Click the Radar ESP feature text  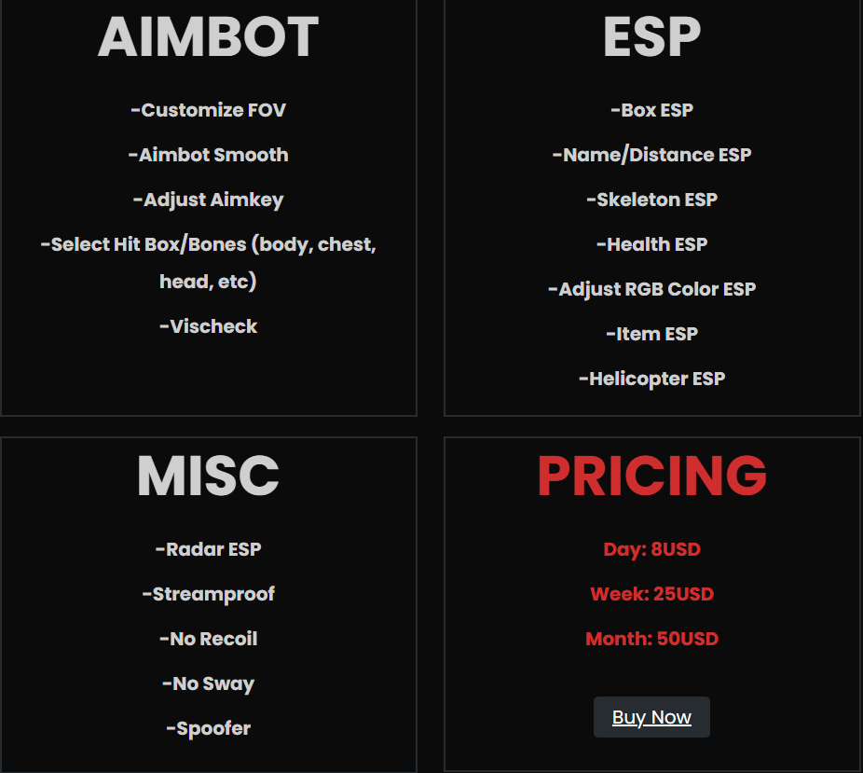point(208,549)
